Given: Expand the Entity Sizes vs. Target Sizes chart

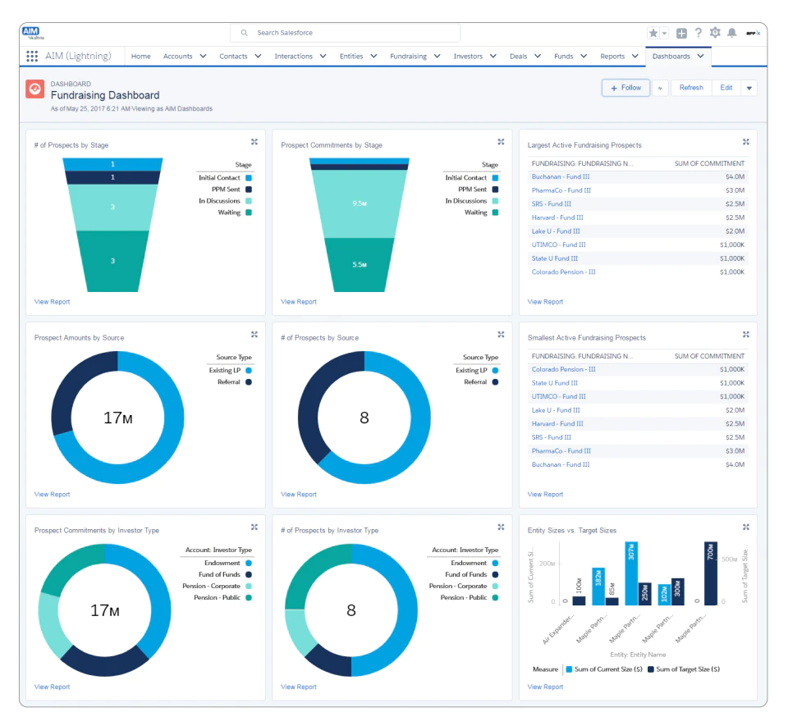Looking at the screenshot, I should (746, 527).
